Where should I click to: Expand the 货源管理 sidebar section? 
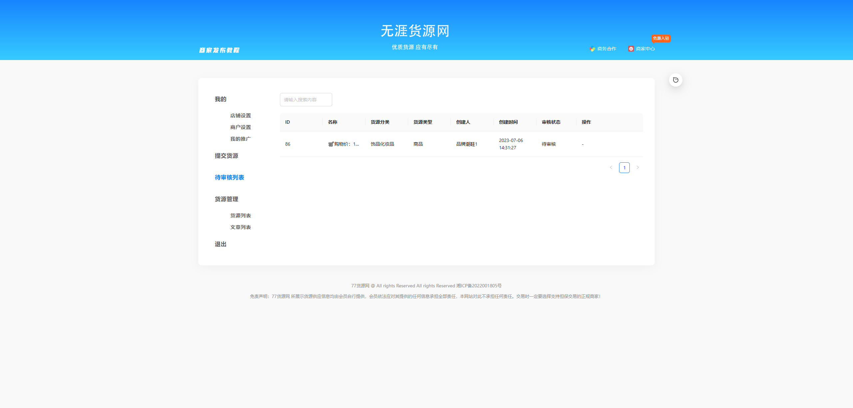[226, 199]
